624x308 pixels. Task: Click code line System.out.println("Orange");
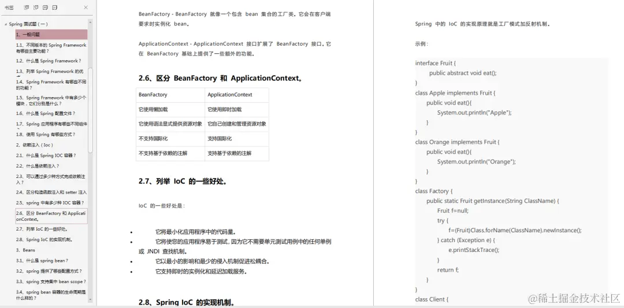[x=476, y=162]
